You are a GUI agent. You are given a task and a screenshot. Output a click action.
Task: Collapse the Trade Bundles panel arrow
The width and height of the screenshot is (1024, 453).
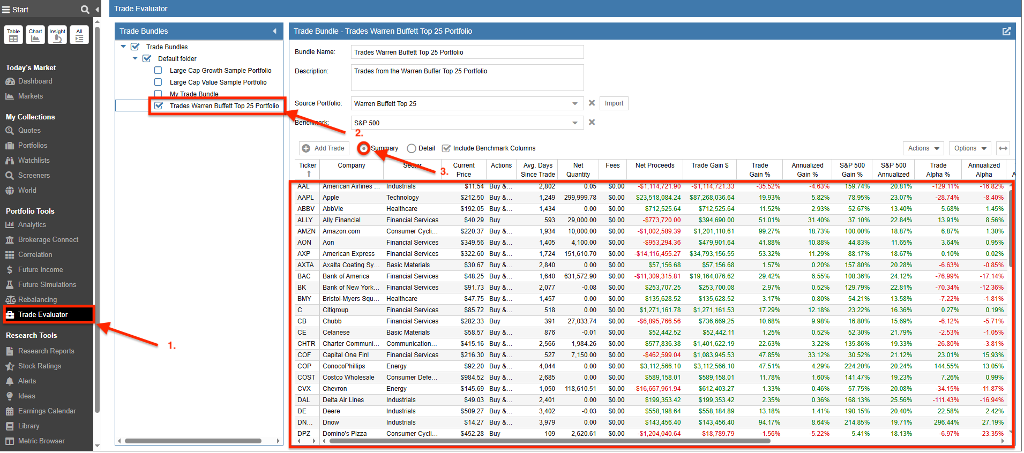tap(275, 31)
